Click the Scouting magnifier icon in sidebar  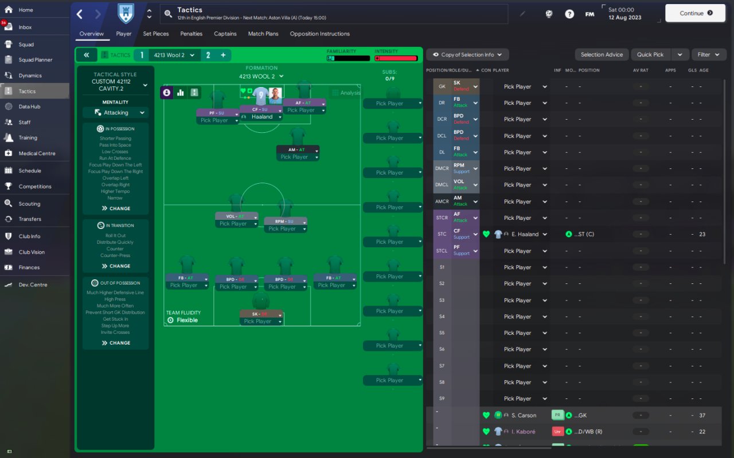[9, 203]
